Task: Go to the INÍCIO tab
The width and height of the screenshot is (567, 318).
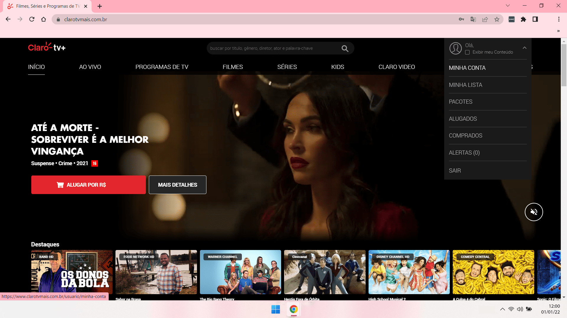Action: [36, 67]
